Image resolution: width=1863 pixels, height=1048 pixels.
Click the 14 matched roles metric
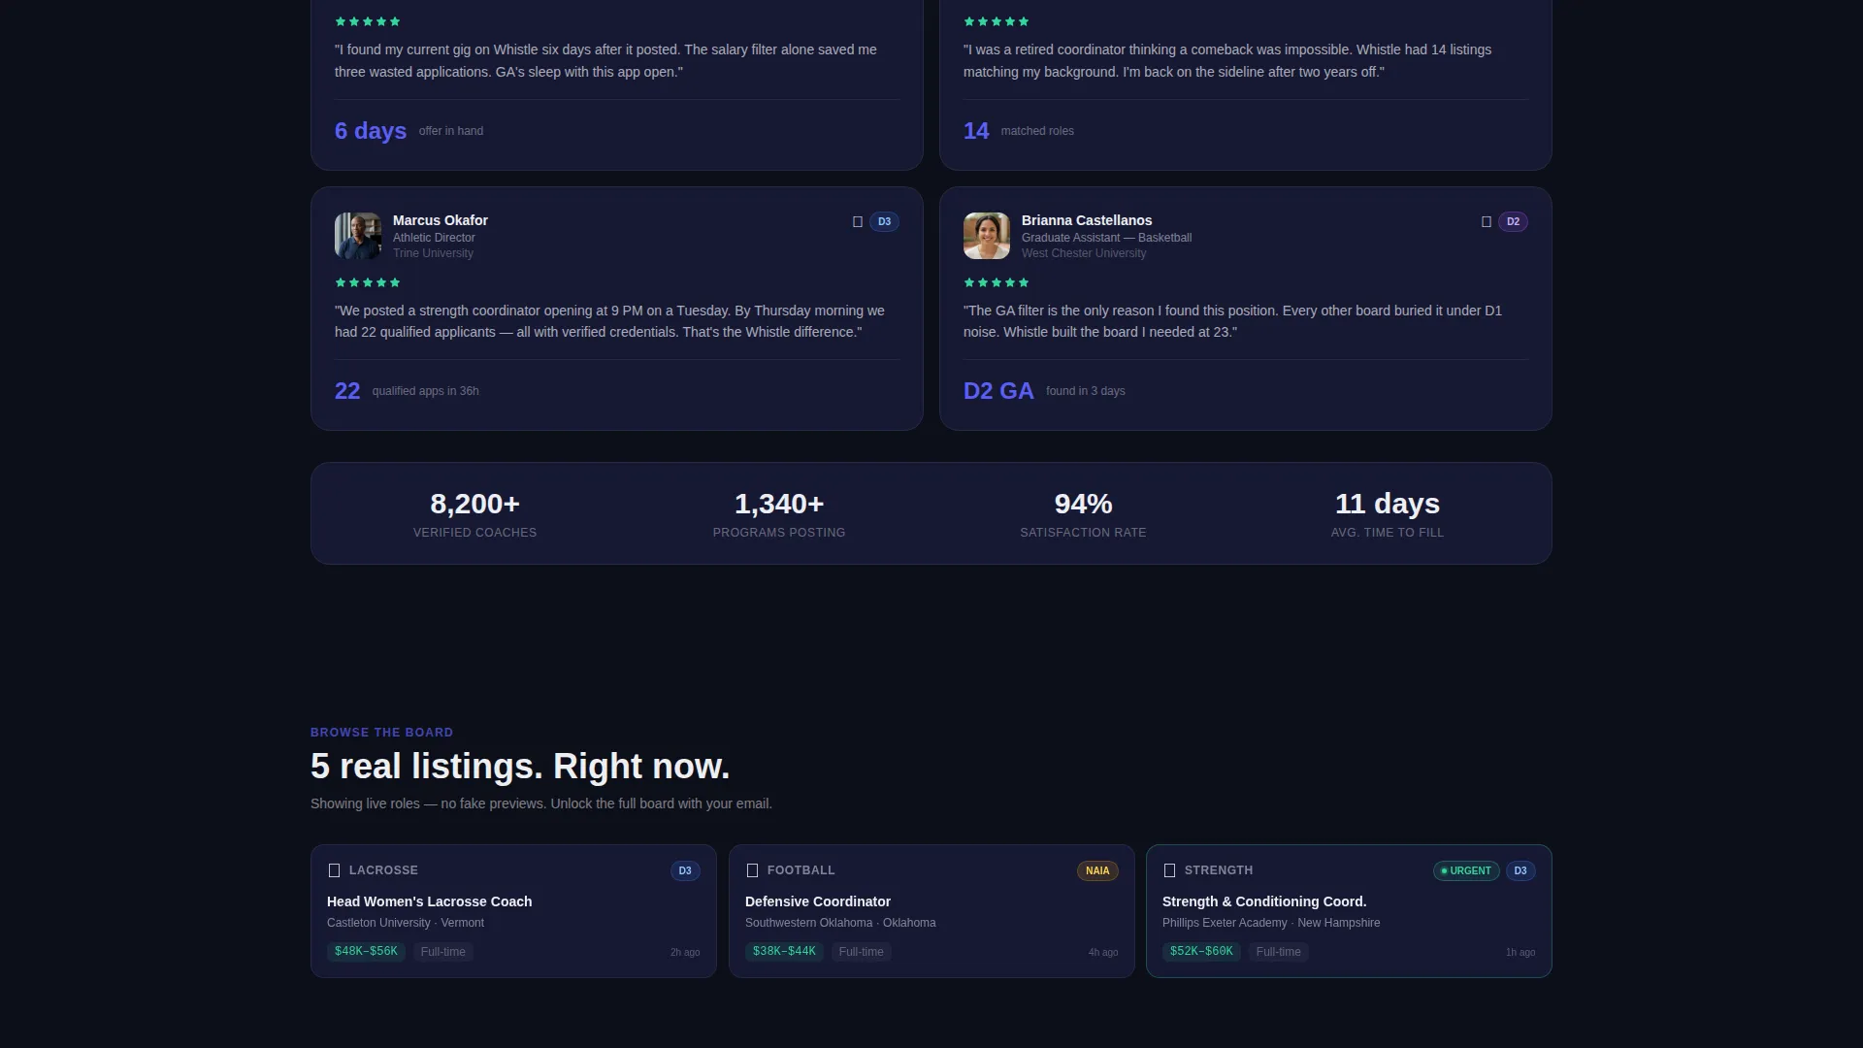click(x=1019, y=131)
